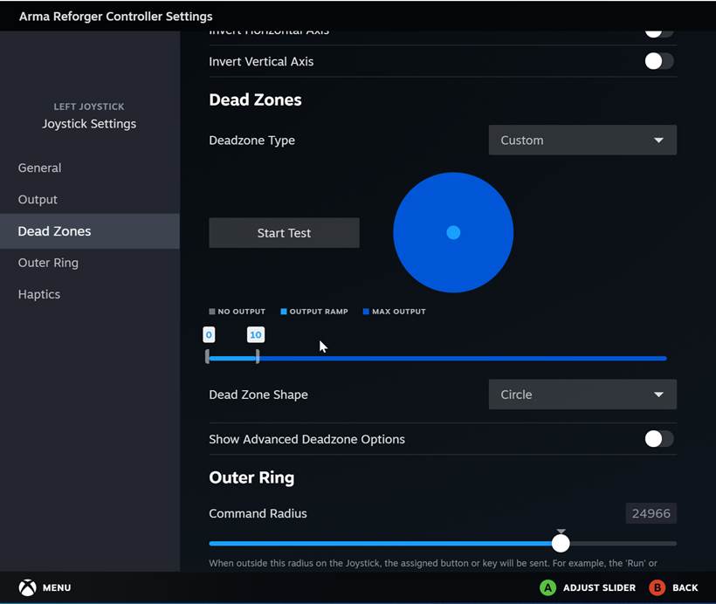
Task: Click the Dead Zones section heading
Action: (255, 100)
